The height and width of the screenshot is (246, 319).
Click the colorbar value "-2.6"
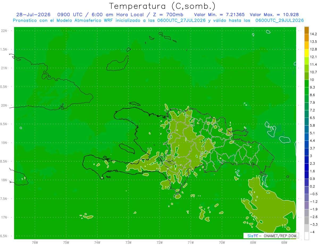tap(314, 217)
